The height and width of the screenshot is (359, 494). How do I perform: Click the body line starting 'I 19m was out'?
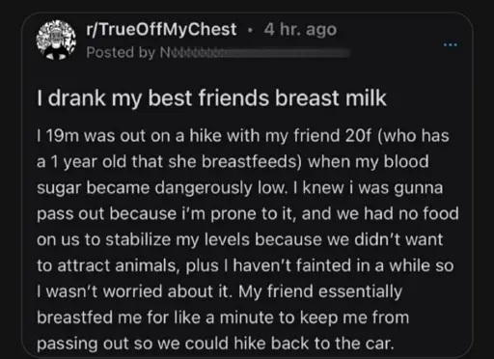pos(243,136)
